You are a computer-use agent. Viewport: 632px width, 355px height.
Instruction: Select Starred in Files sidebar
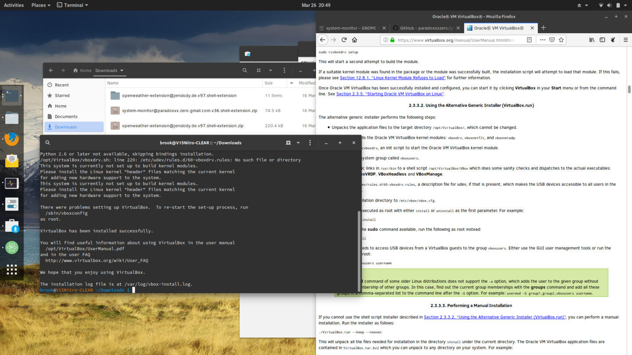[x=74, y=96]
